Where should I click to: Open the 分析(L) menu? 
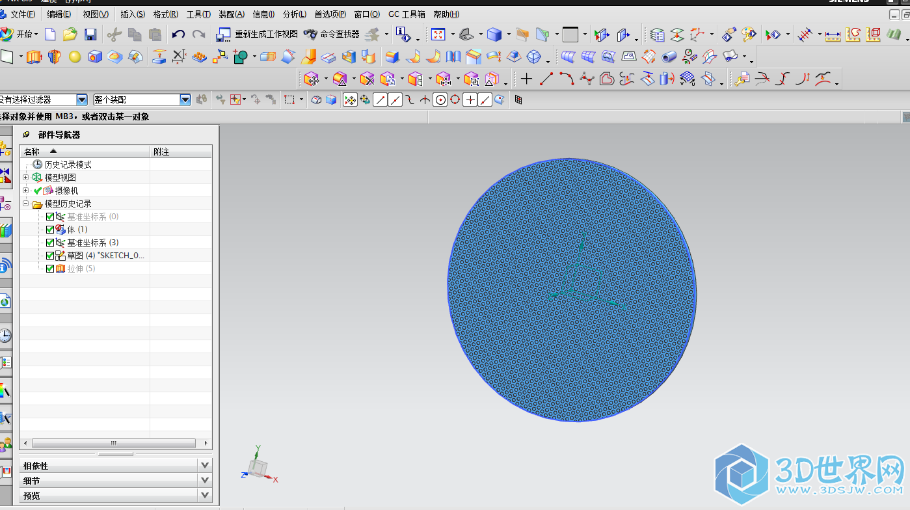point(295,14)
